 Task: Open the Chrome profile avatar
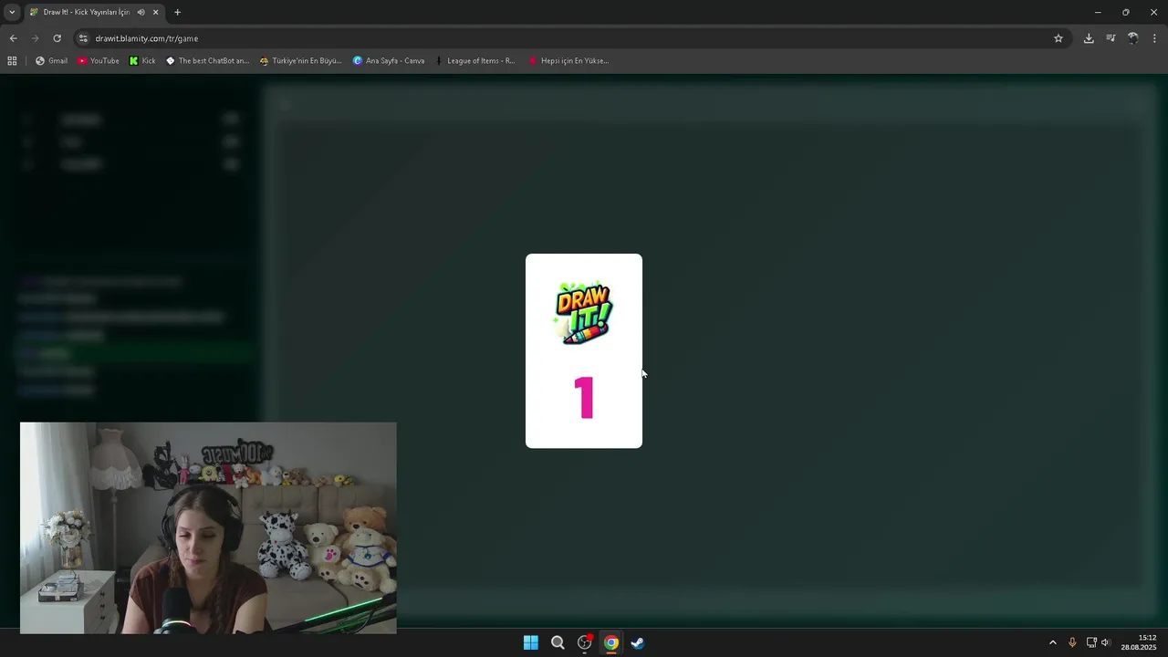pos(1132,38)
